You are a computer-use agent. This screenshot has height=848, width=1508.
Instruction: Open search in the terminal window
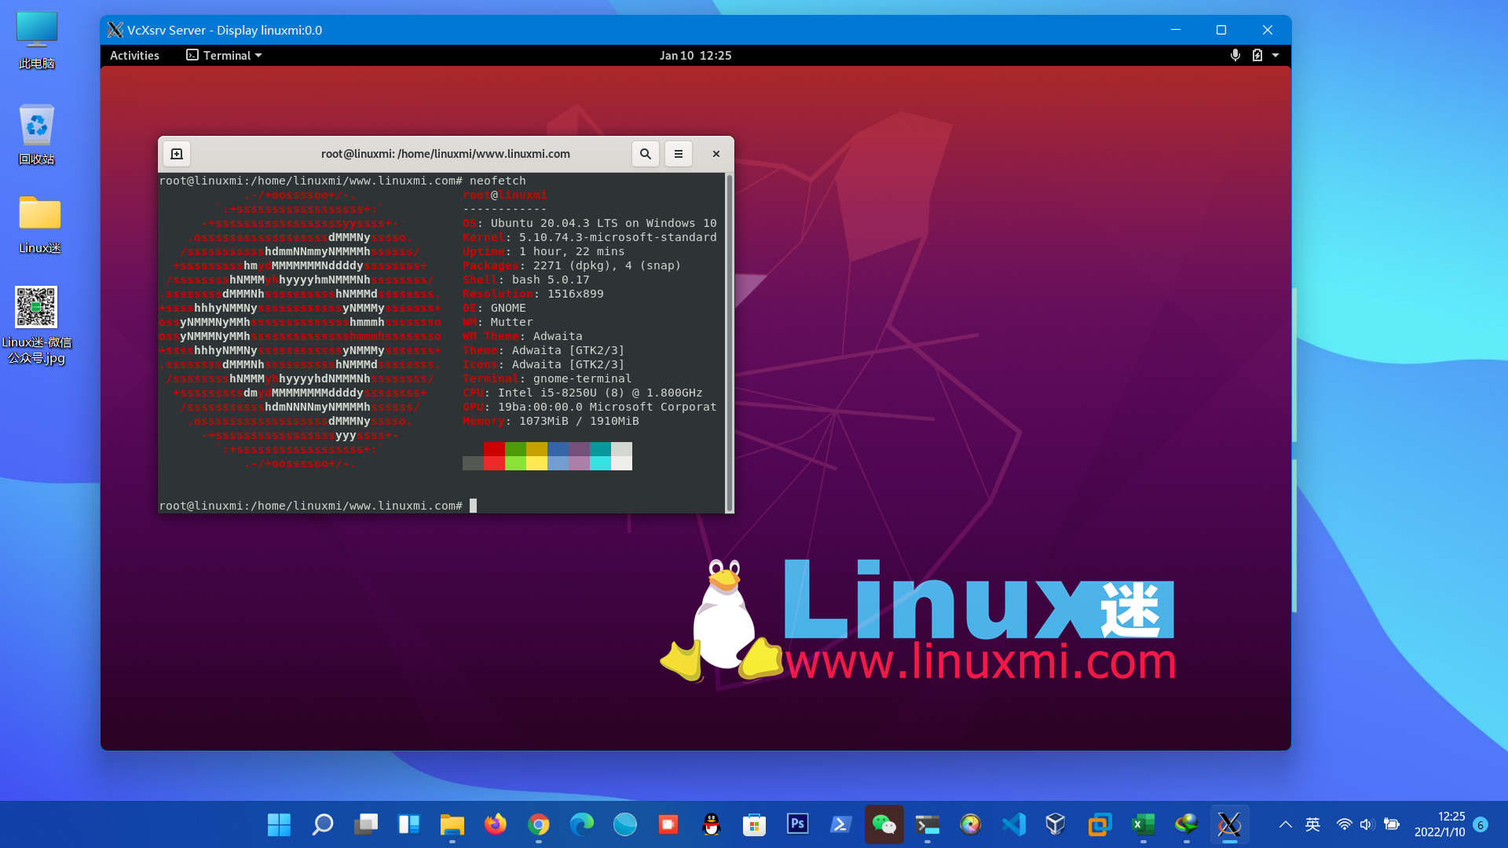tap(646, 154)
